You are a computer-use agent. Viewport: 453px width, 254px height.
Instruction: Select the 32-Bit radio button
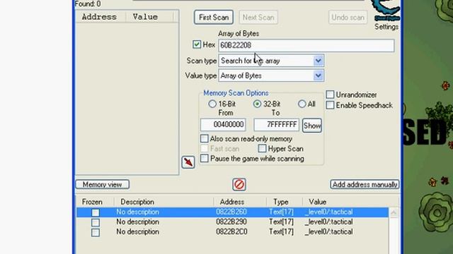coord(257,104)
